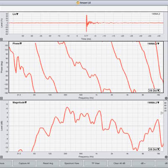Image resolution: width=168 pixels, height=168 pixels.
Task: Click the gear icon beside the Phase plot
Action: (x=166, y=98)
